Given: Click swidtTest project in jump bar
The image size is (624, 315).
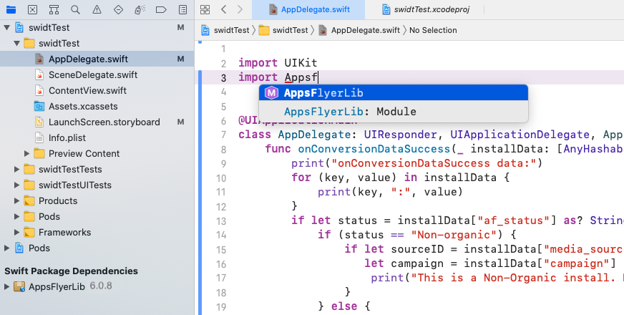Looking at the screenshot, I should tap(225, 30).
